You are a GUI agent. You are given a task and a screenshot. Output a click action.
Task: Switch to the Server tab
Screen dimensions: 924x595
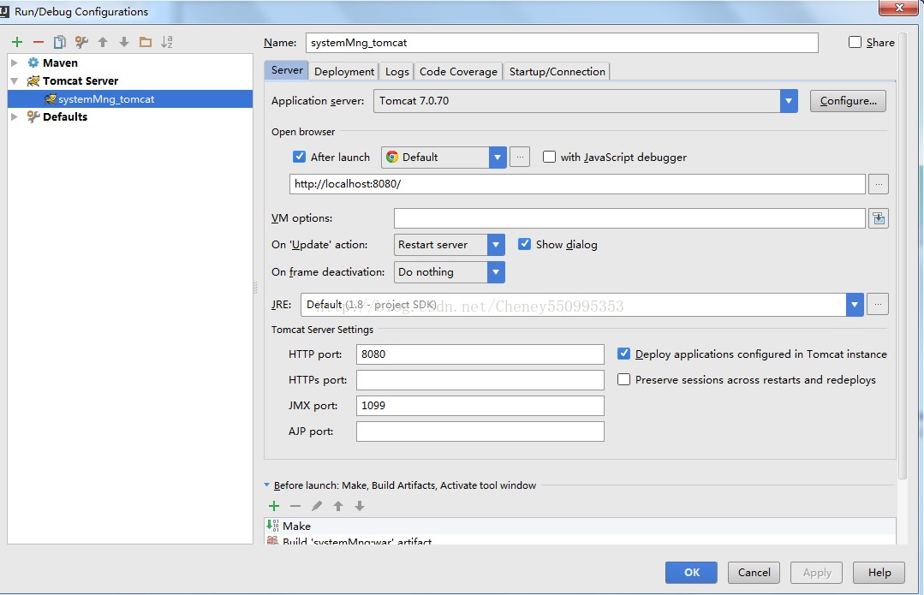286,70
